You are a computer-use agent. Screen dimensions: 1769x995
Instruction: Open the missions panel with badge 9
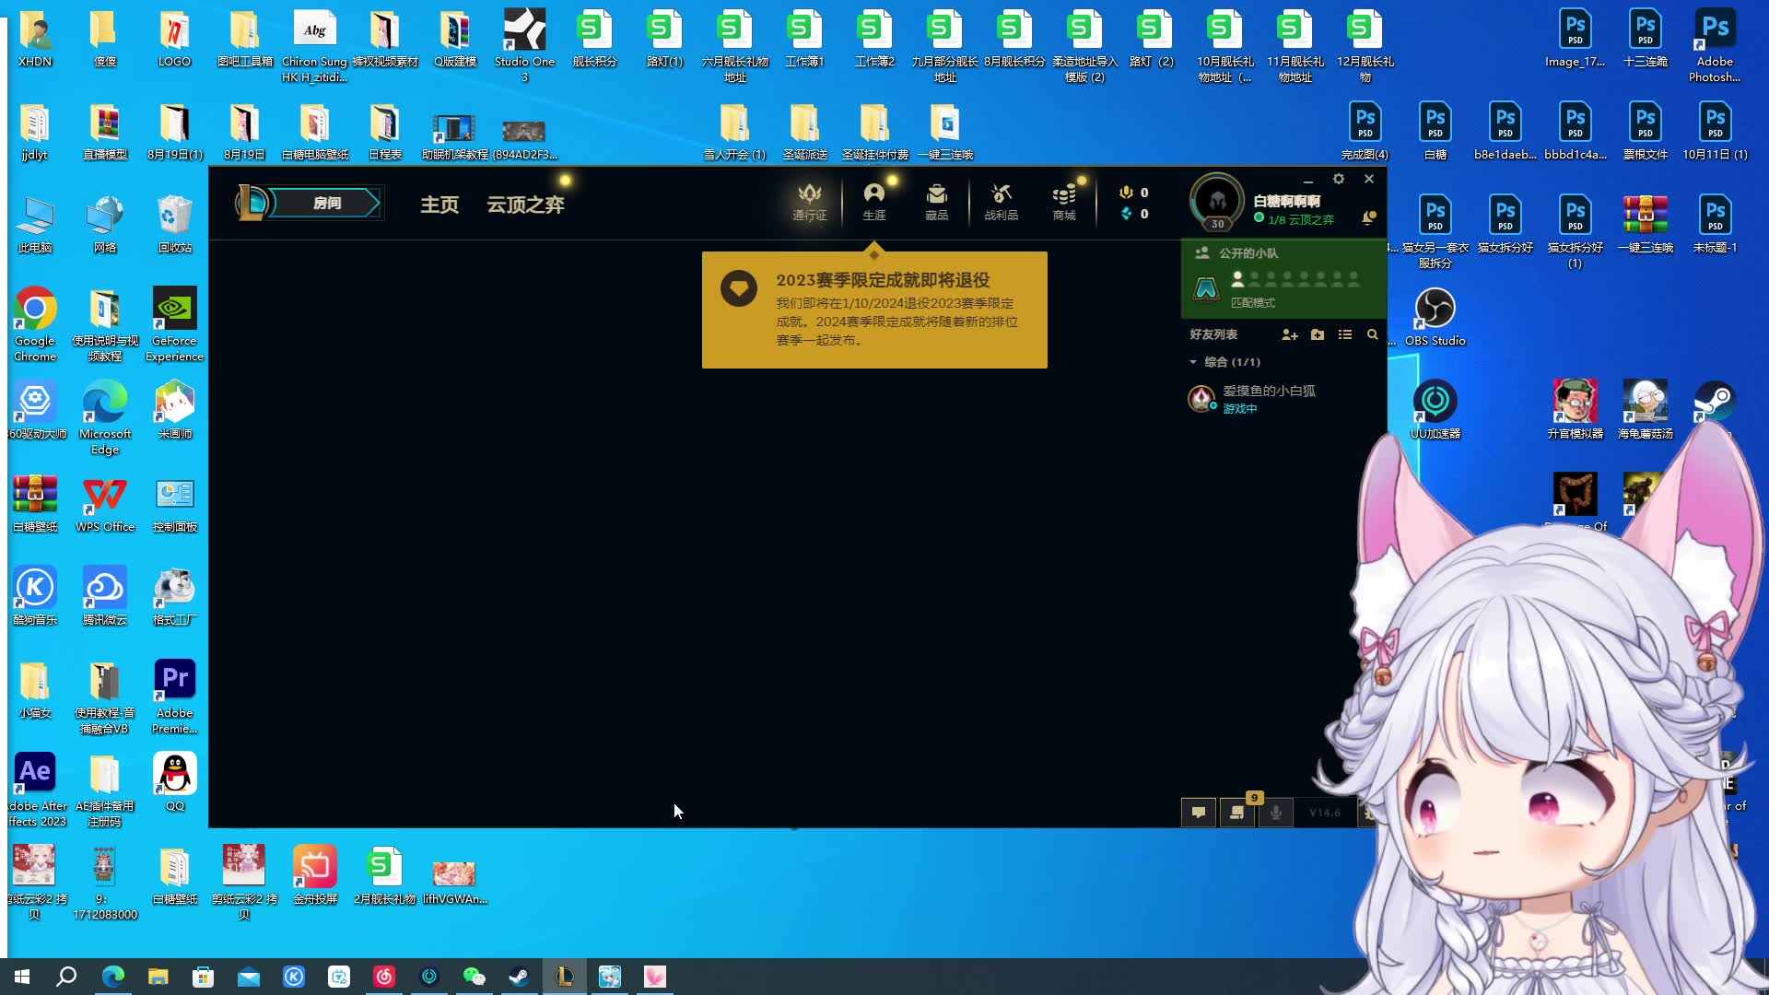1237,813
